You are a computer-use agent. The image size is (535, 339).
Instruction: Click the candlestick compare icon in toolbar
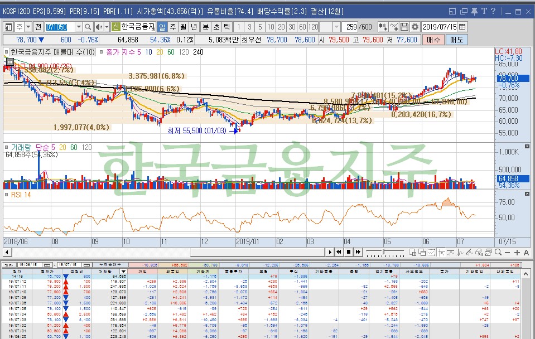click(383, 27)
